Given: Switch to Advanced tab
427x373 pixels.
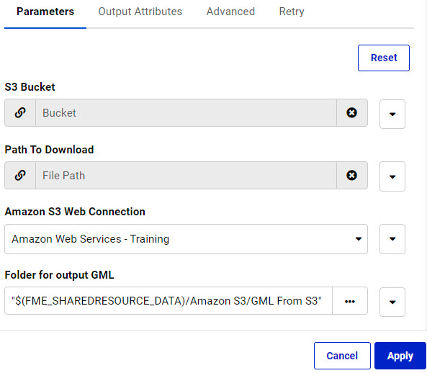Looking at the screenshot, I should (x=230, y=12).
